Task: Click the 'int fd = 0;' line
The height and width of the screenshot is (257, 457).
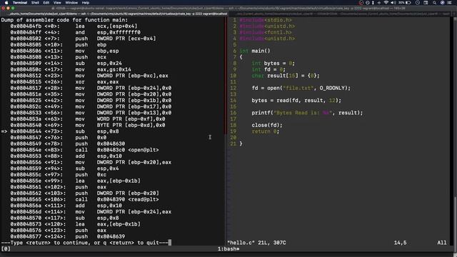Action: pyautogui.click(x=268, y=69)
